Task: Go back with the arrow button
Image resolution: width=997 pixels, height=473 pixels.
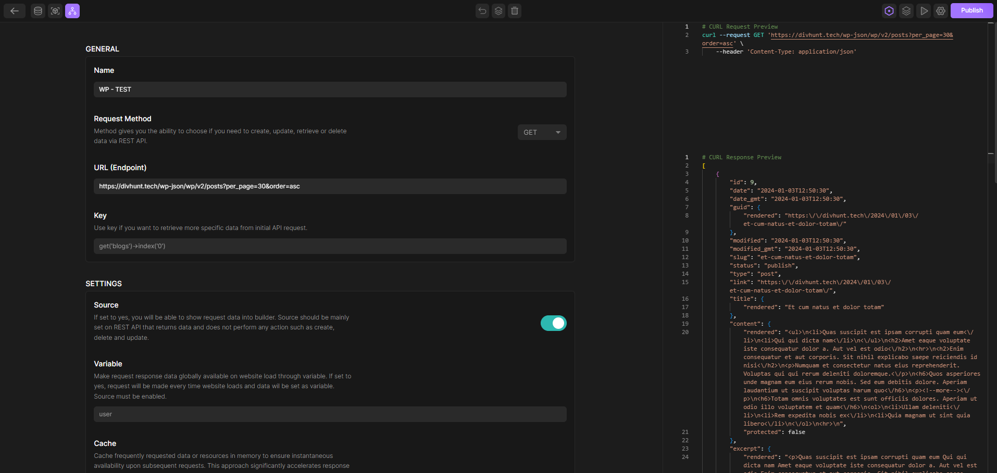Action: (15, 11)
